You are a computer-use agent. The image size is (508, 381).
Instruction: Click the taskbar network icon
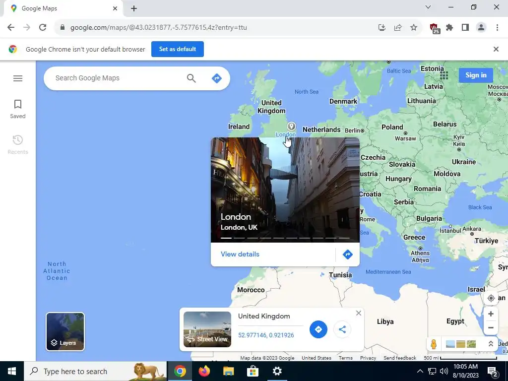pos(432,371)
